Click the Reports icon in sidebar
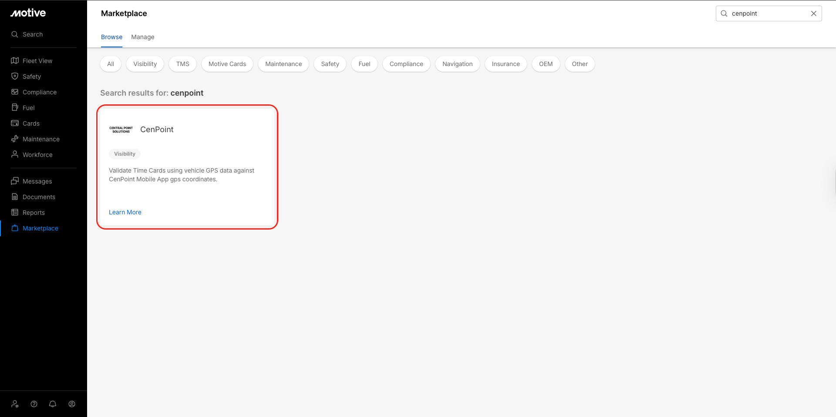 tap(15, 212)
